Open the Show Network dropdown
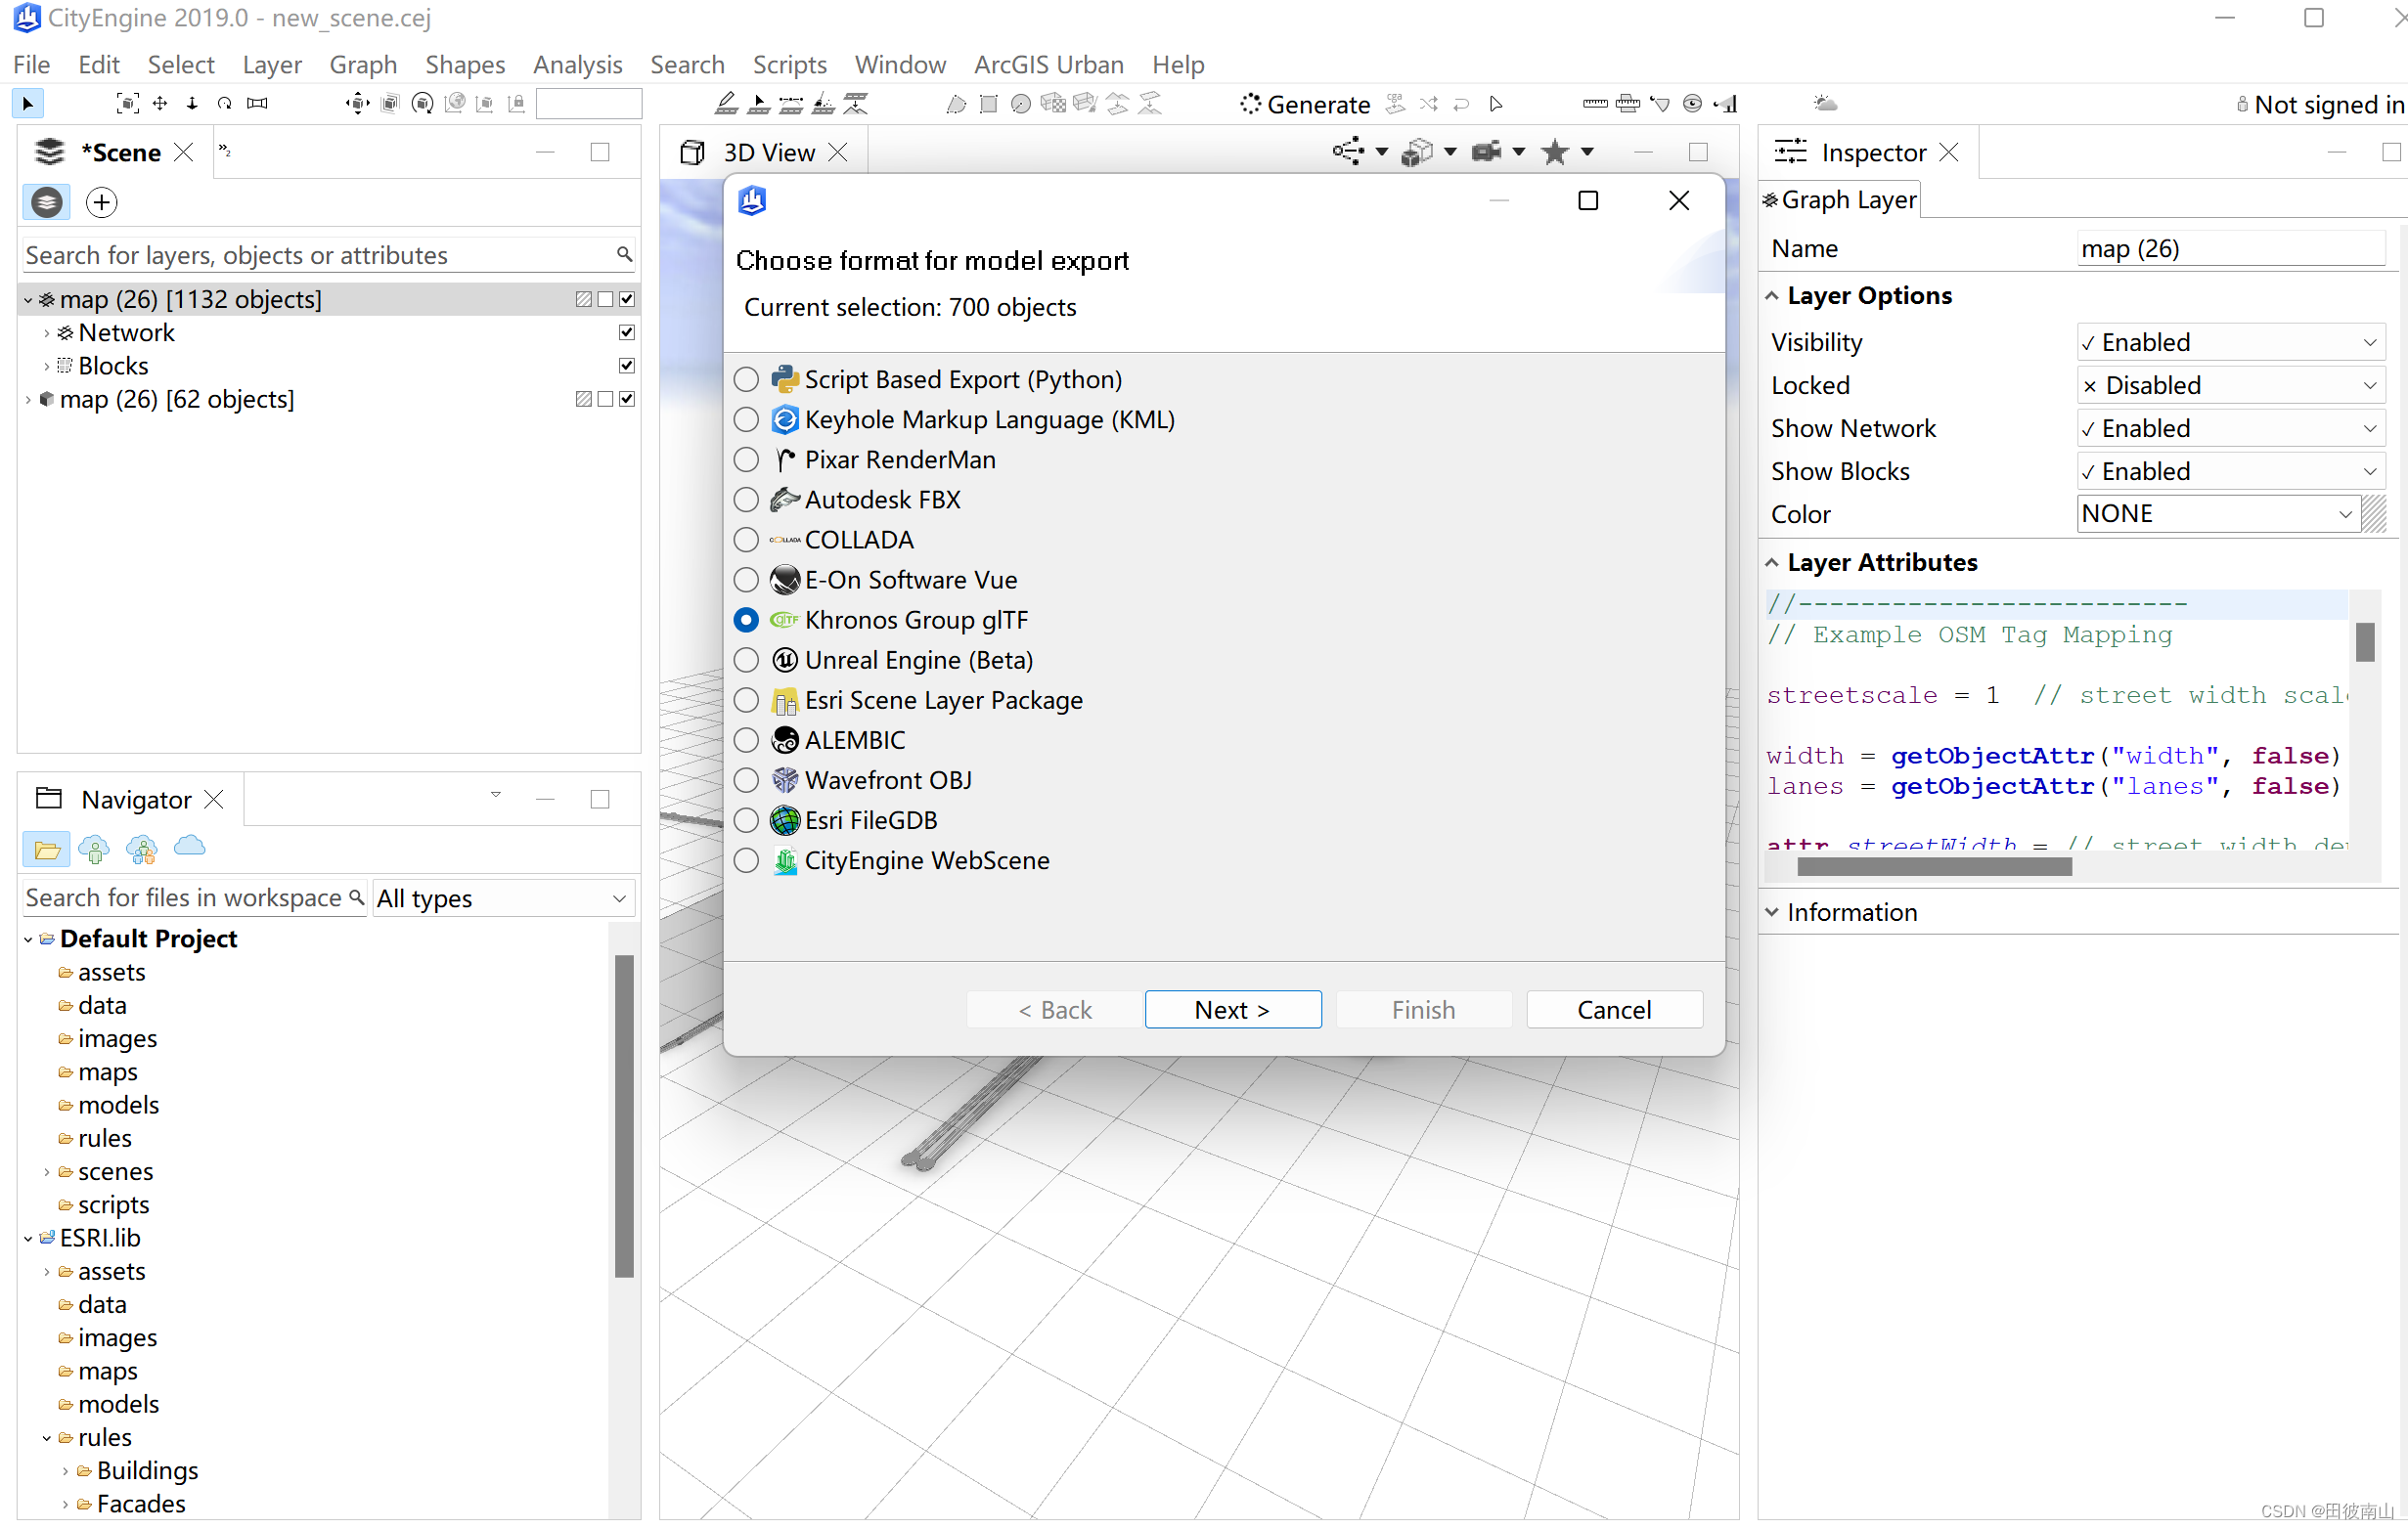2408x1529 pixels. [2231, 428]
